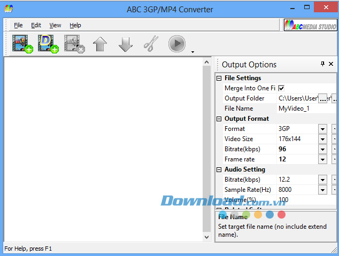This screenshot has height=256, width=339.
Task: Open the View menu
Action: (55, 25)
